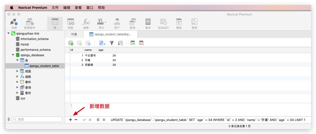
Task: Open the 函数 functions toolbar item
Action: (86, 24)
